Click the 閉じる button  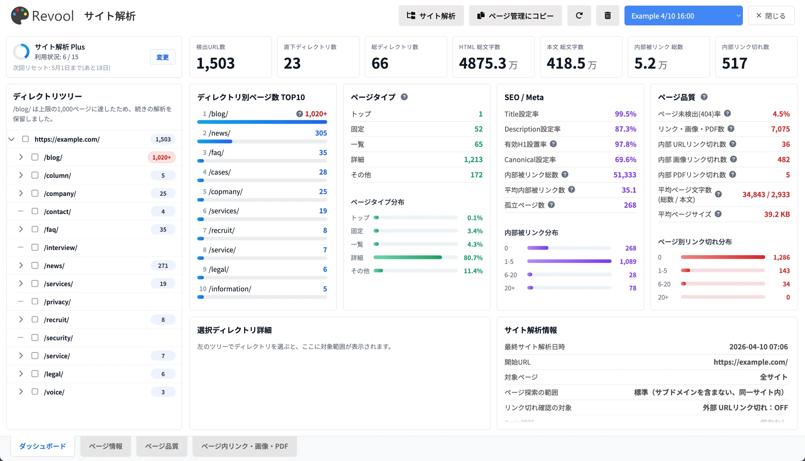click(771, 15)
